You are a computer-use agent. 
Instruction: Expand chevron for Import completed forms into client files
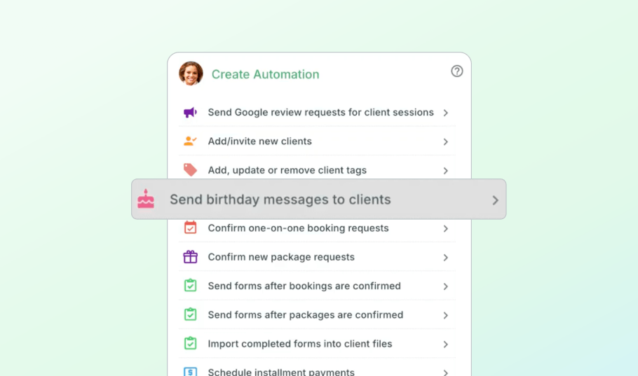click(445, 344)
